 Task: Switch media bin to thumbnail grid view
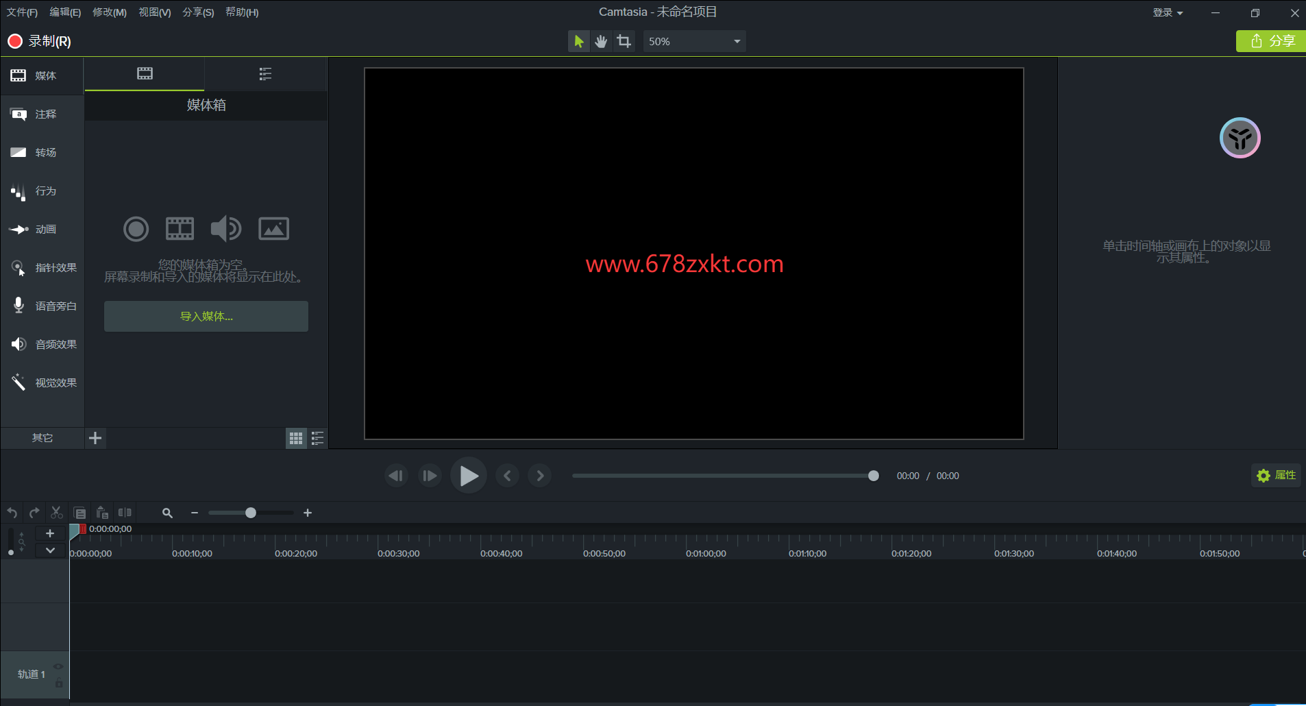[296, 439]
